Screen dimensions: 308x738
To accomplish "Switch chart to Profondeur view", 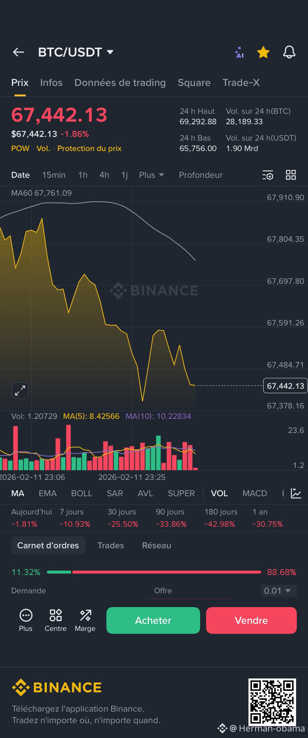I will pos(201,175).
